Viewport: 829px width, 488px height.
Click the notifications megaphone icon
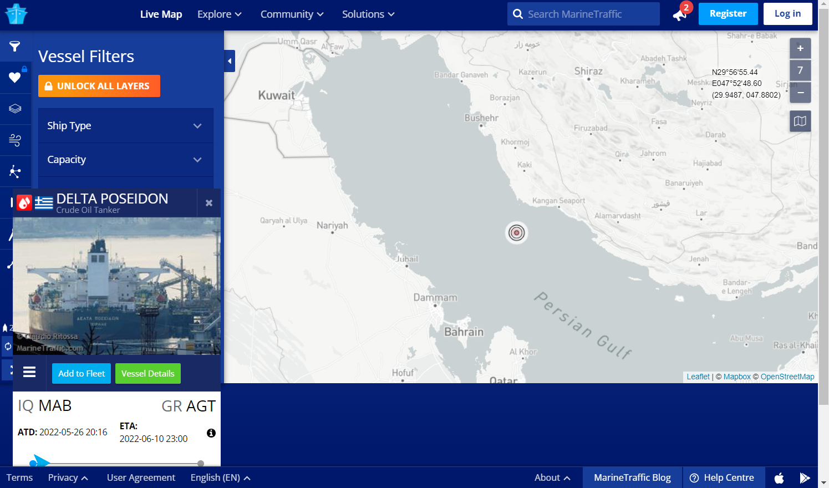click(680, 14)
